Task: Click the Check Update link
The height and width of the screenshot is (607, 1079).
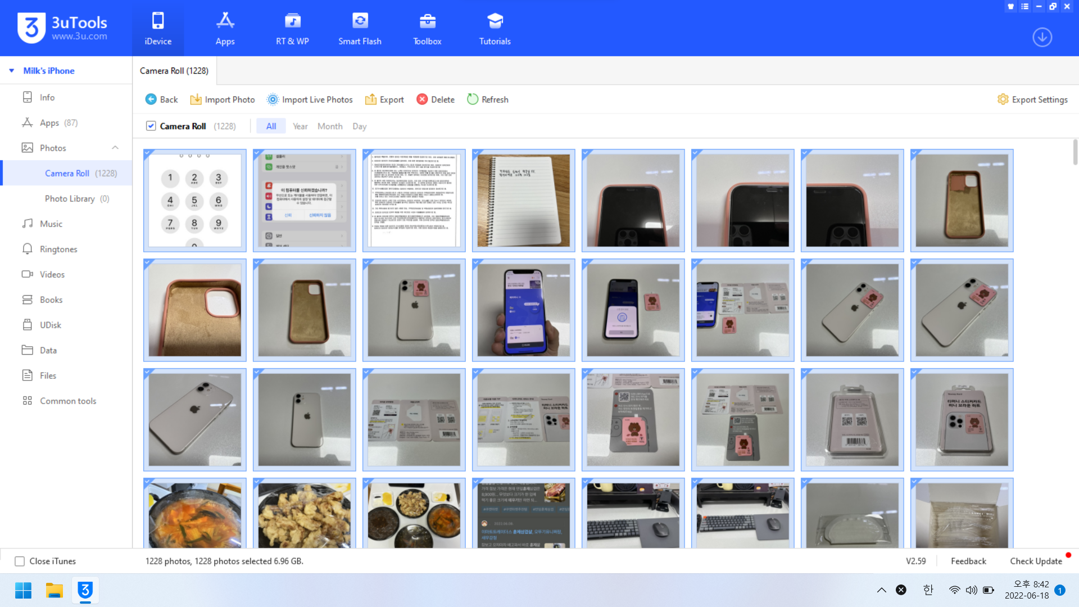Action: [1036, 561]
